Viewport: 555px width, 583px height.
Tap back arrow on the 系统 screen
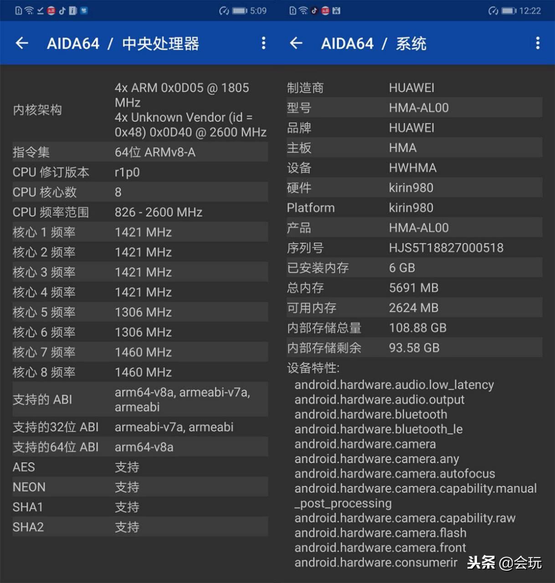tap(296, 43)
